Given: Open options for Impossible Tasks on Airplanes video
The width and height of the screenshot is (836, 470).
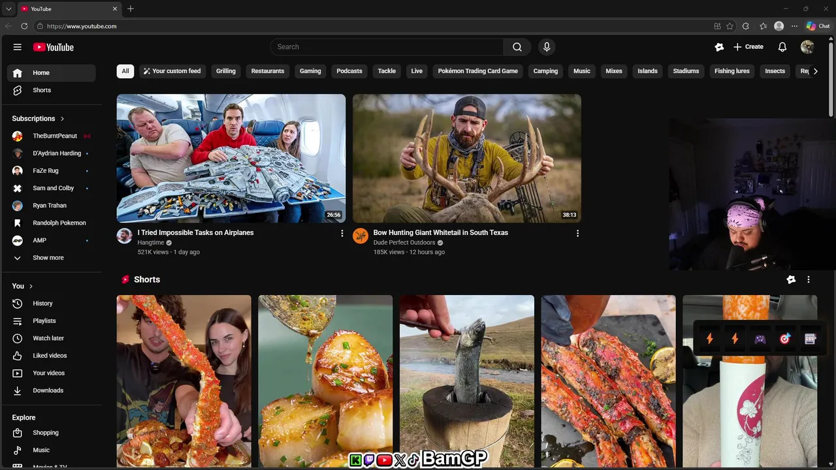Looking at the screenshot, I should click(x=342, y=233).
